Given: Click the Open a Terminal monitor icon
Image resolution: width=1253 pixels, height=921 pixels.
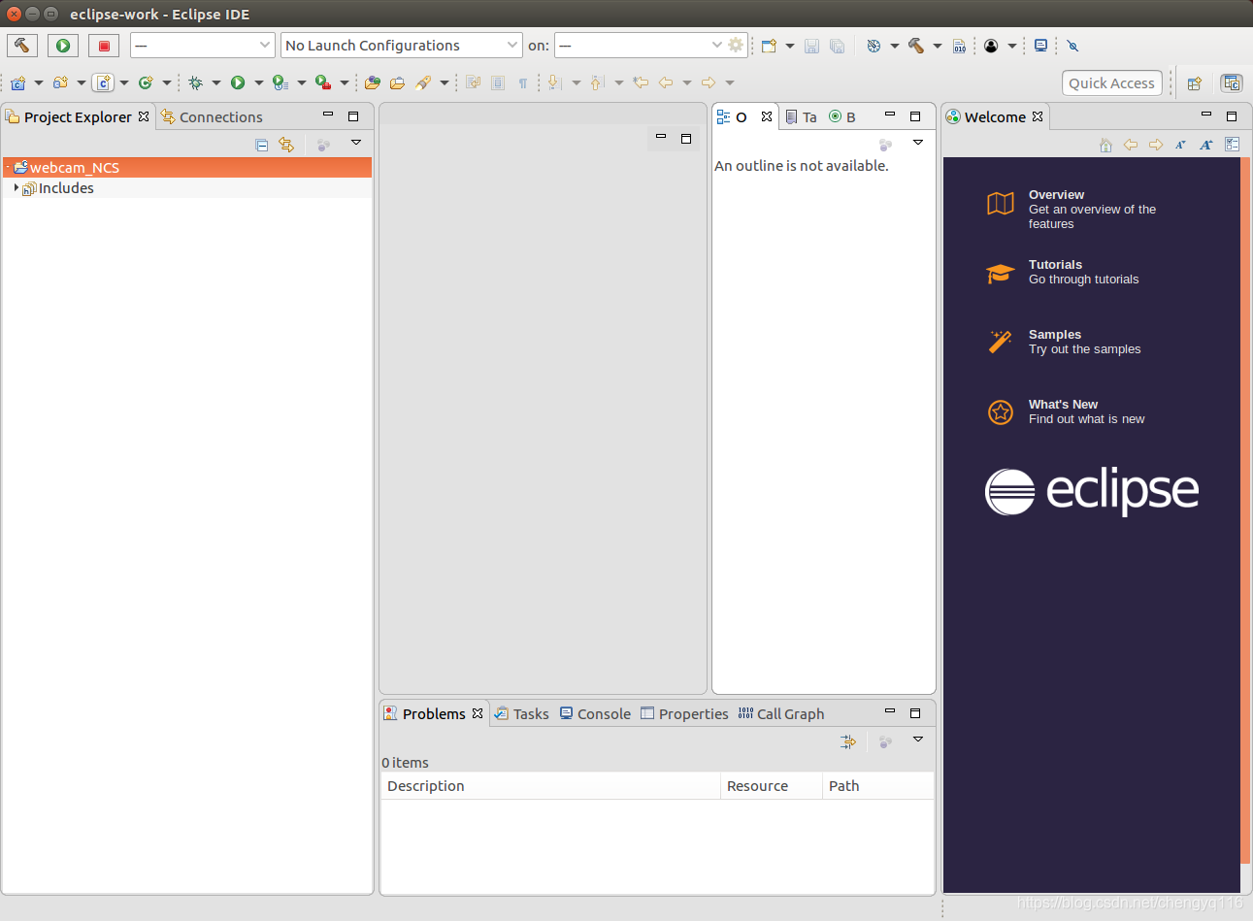Looking at the screenshot, I should 1040,46.
